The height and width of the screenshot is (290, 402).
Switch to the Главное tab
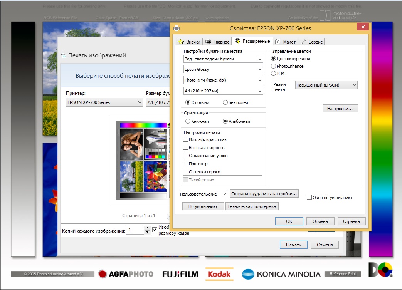click(217, 42)
